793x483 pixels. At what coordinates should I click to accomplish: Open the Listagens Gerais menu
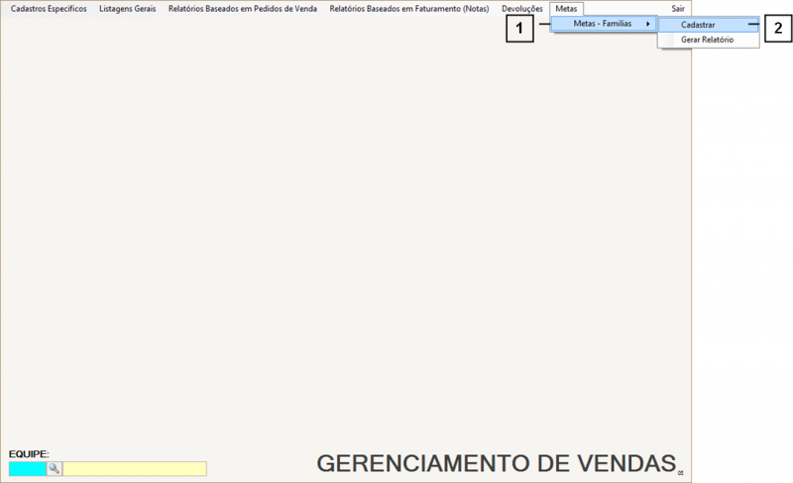127,9
